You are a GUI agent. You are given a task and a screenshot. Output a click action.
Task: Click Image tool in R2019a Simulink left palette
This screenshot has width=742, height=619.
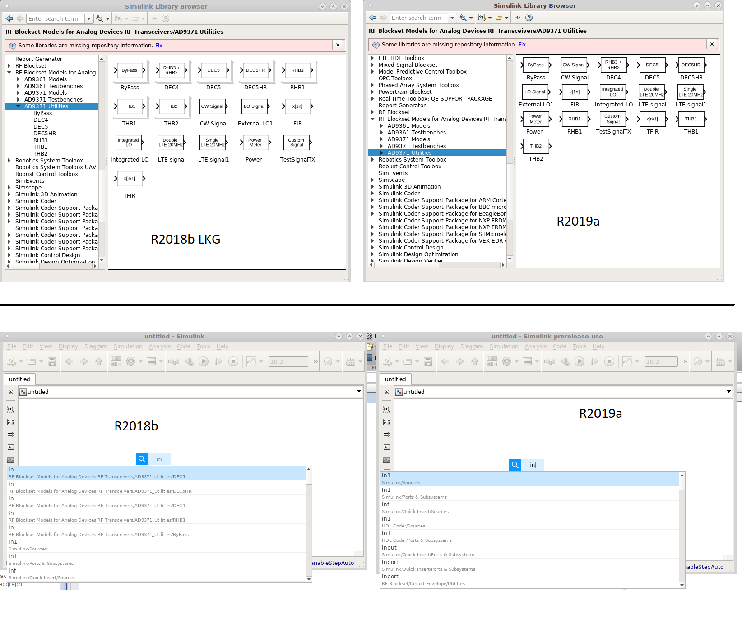pyautogui.click(x=387, y=460)
